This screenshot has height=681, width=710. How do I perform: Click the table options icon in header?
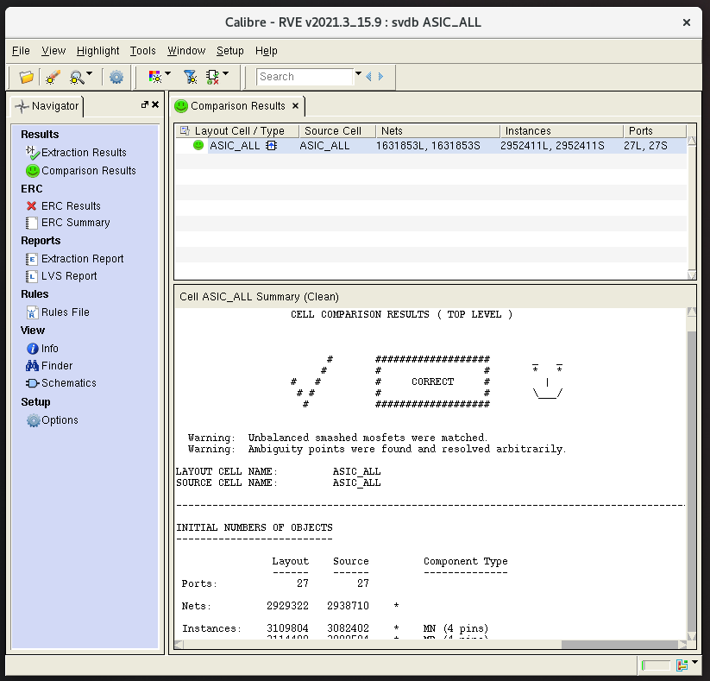(185, 131)
